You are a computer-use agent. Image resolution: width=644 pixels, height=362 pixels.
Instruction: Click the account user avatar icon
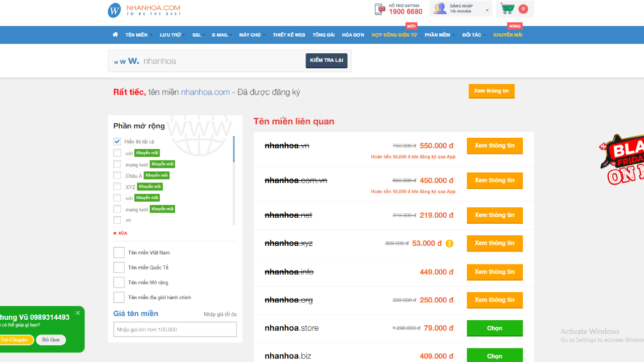(440, 9)
